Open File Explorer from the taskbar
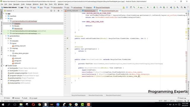 [x=21, y=104]
